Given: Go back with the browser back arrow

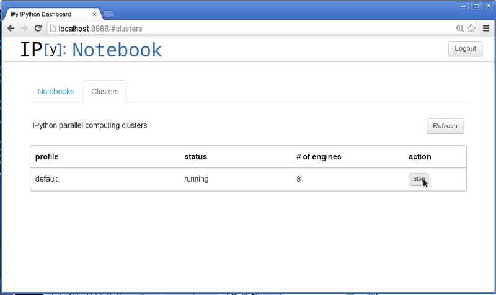Looking at the screenshot, I should point(11,29).
